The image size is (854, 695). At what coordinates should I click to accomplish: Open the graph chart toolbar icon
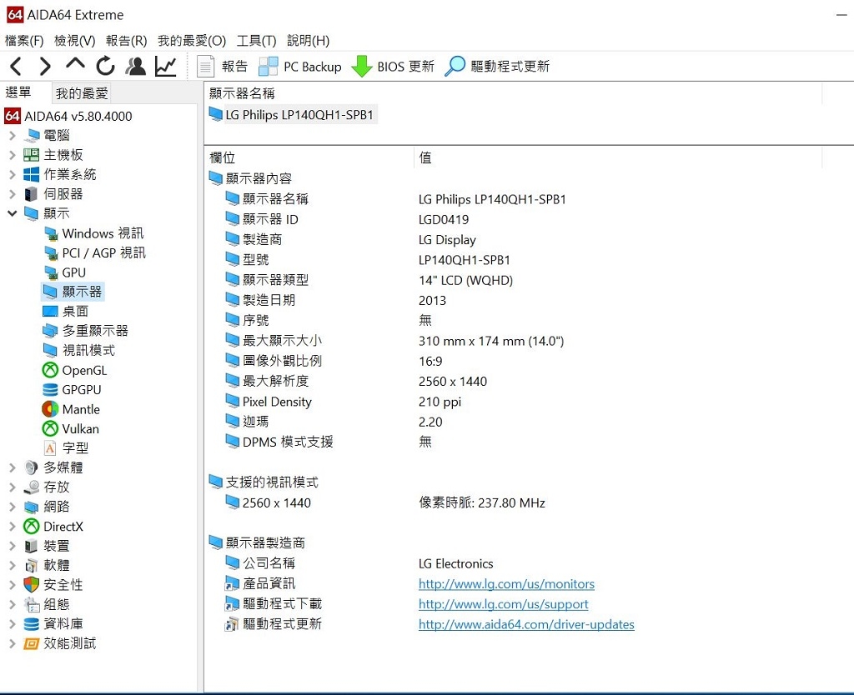pyautogui.click(x=166, y=67)
